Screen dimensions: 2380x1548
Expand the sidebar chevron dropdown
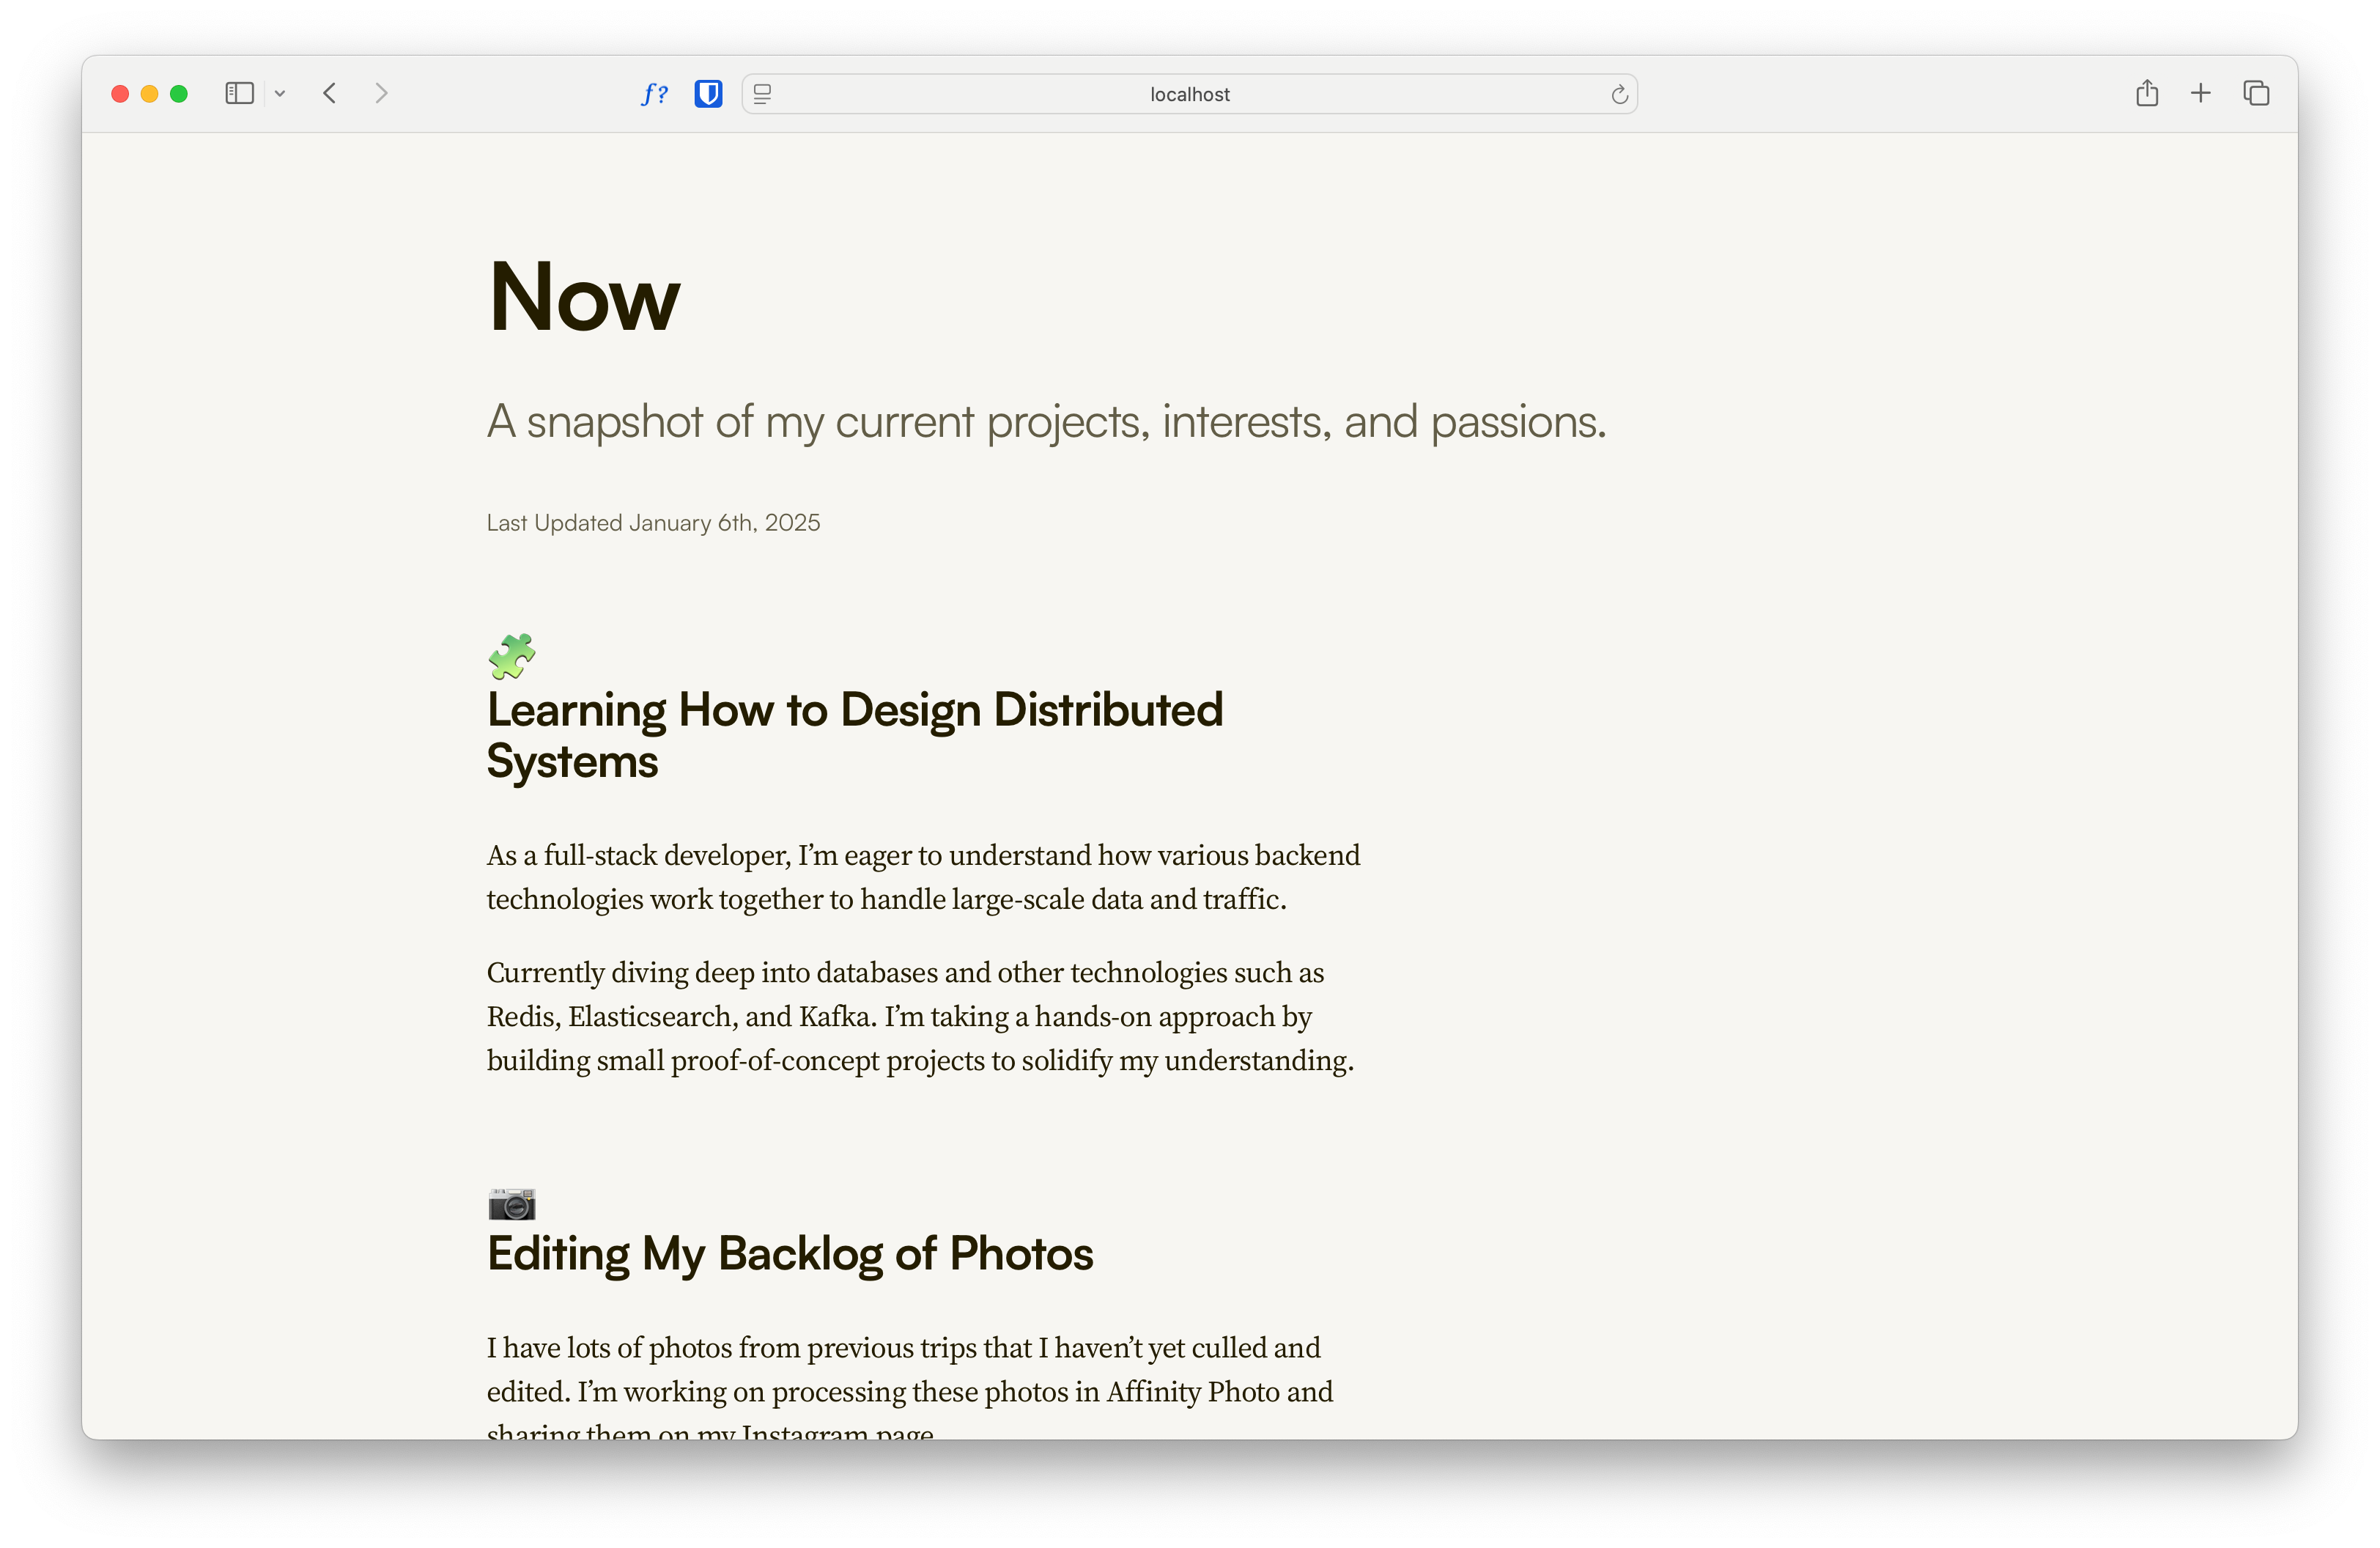pos(280,93)
